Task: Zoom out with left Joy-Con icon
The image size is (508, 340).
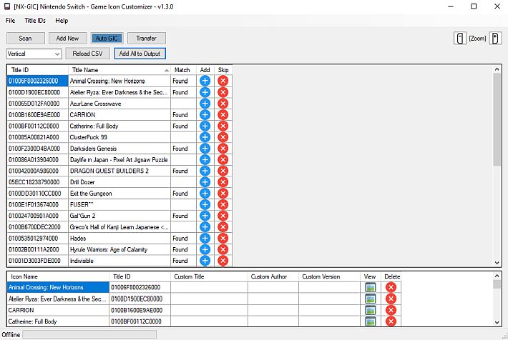Action: tap(460, 38)
